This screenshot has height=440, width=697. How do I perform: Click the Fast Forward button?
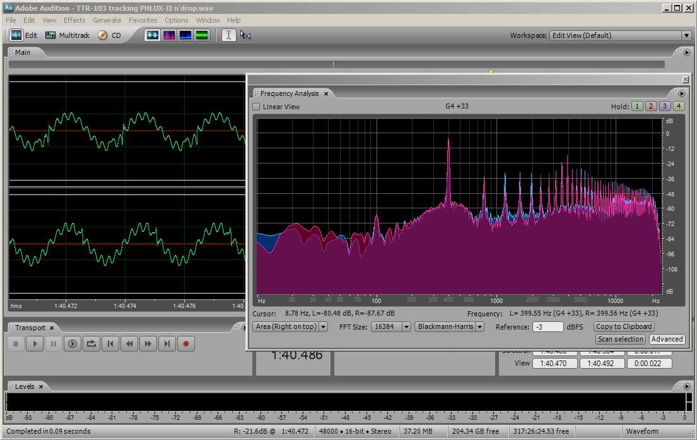[148, 343]
